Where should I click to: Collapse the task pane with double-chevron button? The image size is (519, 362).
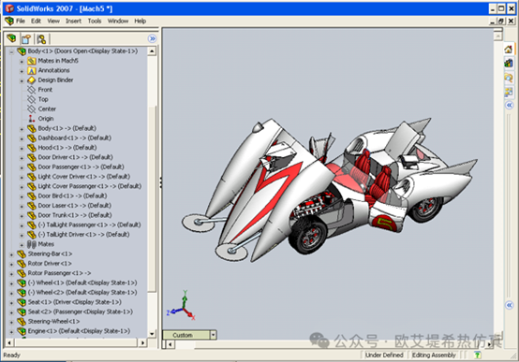(510, 105)
